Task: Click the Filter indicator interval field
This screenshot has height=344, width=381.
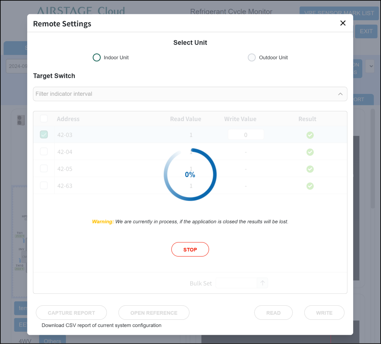Action: point(184,94)
